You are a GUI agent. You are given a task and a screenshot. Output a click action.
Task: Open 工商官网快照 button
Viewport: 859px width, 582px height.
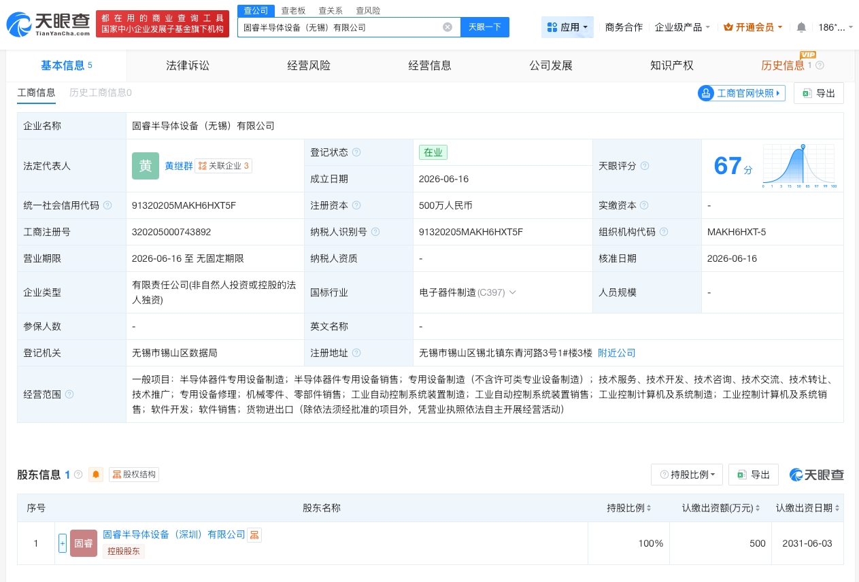click(741, 93)
